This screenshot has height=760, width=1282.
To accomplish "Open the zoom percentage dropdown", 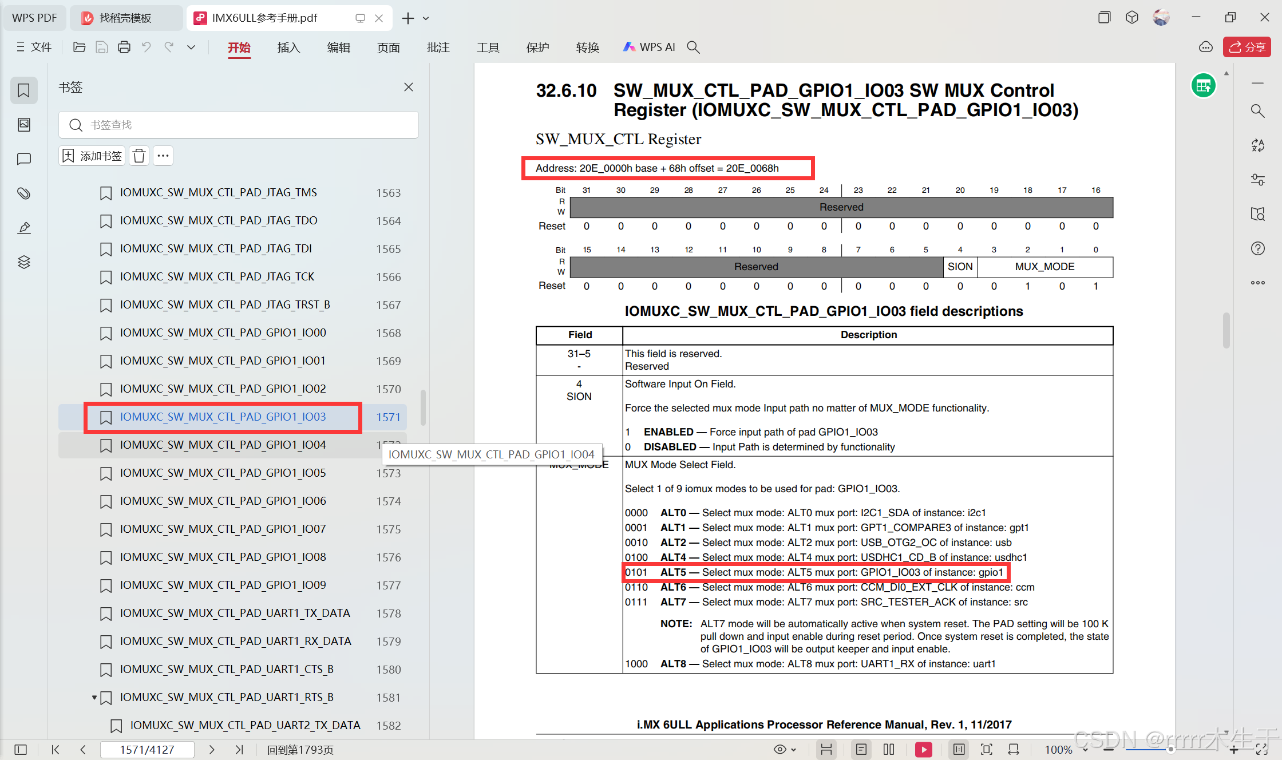I will [x=1085, y=750].
